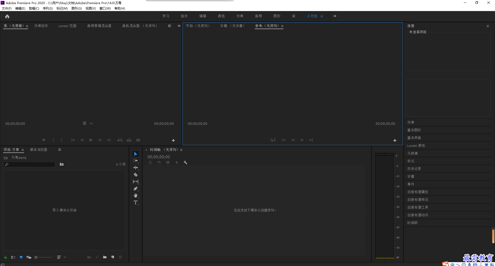495x266 pixels.
Task: Open timeline settings wrench icon
Action: pyautogui.click(x=185, y=162)
